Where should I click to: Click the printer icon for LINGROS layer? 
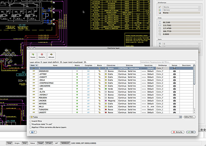coord(174,101)
